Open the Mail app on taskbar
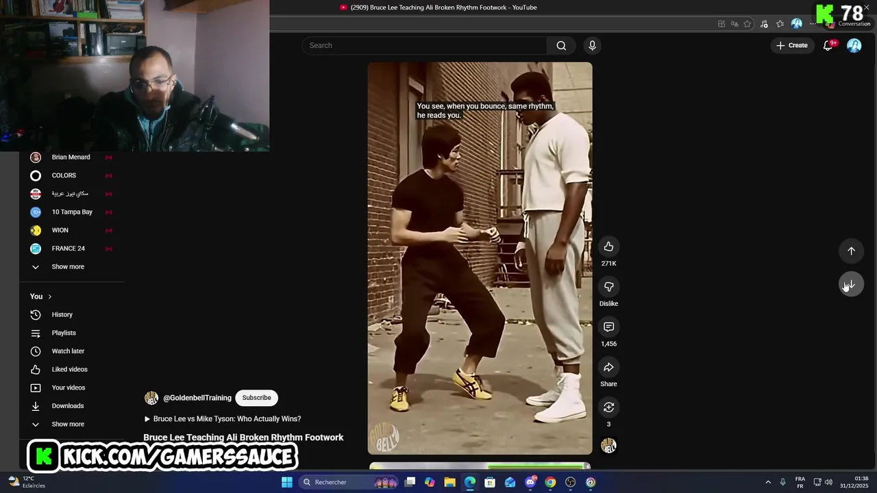The height and width of the screenshot is (493, 877). click(510, 482)
